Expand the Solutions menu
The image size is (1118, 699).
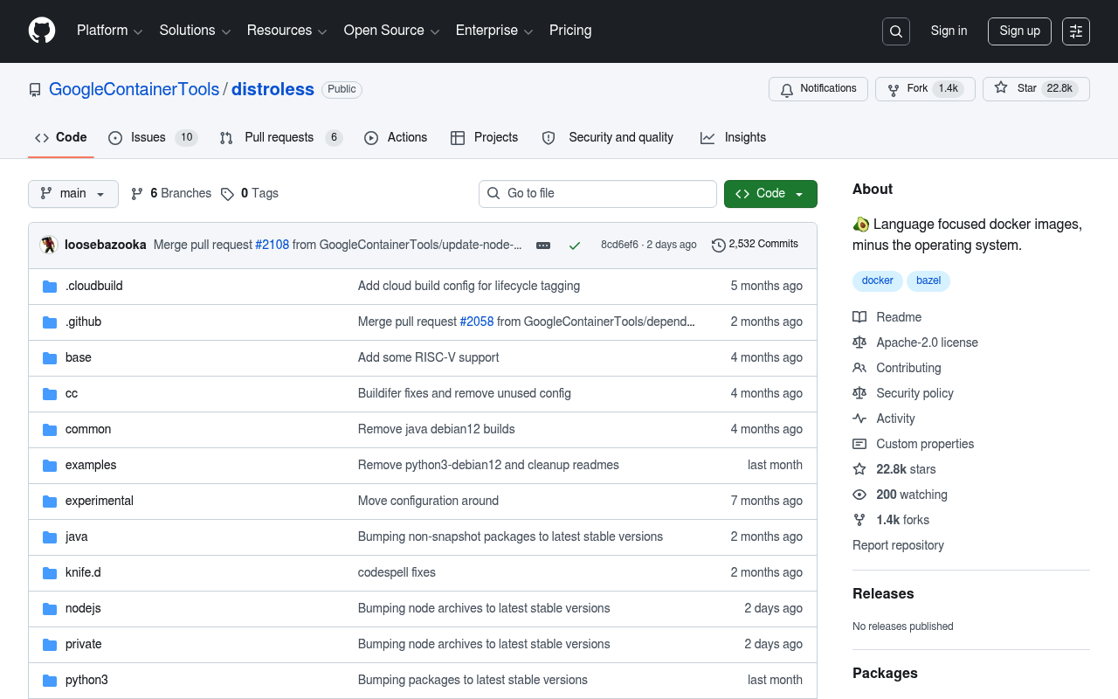[x=195, y=31]
